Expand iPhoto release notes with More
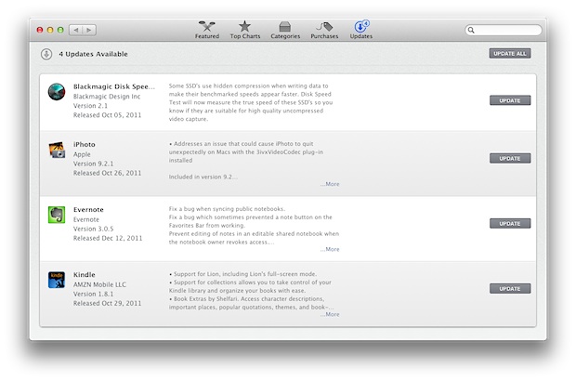576x381 pixels. pyautogui.click(x=331, y=184)
